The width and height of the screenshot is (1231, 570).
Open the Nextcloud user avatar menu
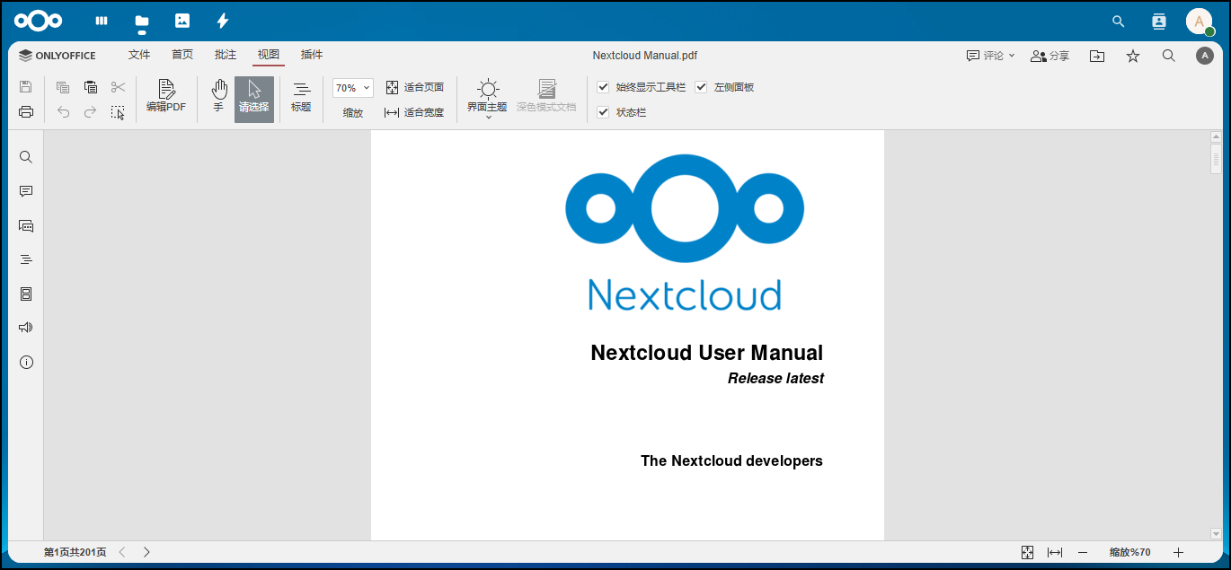(1200, 21)
